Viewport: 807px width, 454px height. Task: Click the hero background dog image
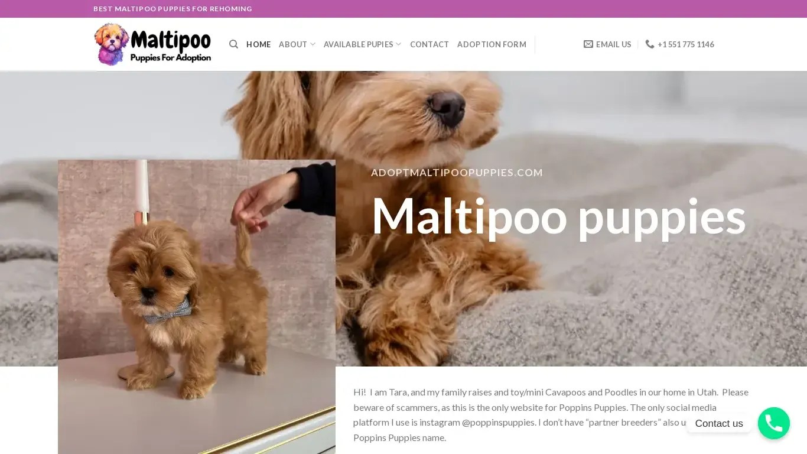click(x=567, y=118)
